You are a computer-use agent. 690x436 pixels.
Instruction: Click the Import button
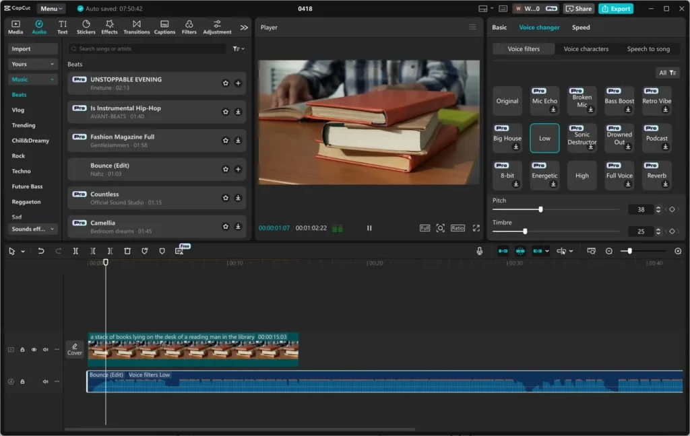[x=32, y=49]
